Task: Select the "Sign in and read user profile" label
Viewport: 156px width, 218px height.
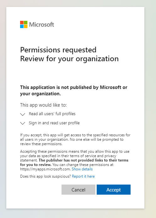Action: 54,123
